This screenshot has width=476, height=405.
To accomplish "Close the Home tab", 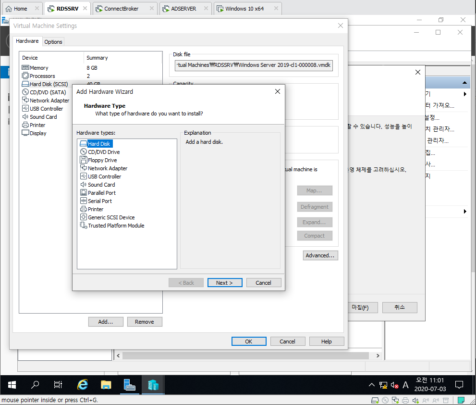I will (37, 8).
